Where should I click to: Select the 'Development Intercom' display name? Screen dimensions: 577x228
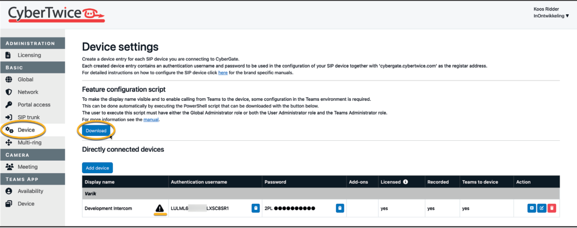(x=108, y=208)
